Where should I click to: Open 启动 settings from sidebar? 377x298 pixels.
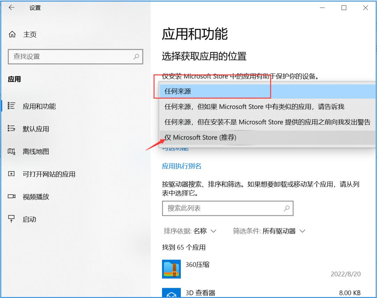[30, 219]
